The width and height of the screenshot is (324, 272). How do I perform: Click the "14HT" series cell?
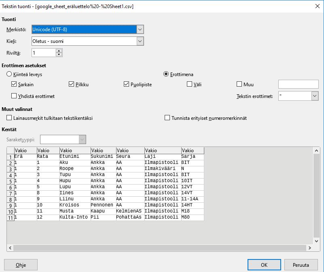pos(193,205)
